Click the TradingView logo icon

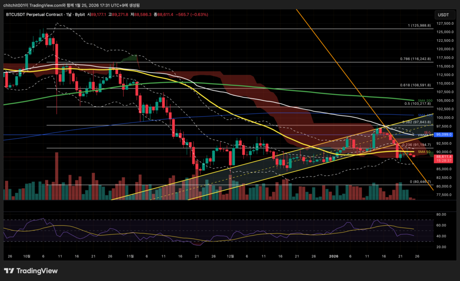10,271
